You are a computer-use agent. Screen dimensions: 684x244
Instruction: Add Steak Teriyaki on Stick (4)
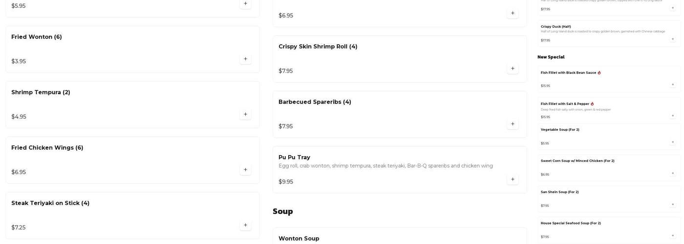pyautogui.click(x=245, y=225)
